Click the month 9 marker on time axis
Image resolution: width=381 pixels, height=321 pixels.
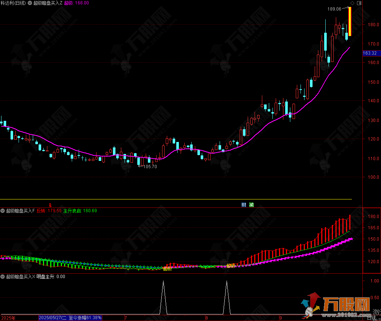pos(280,318)
